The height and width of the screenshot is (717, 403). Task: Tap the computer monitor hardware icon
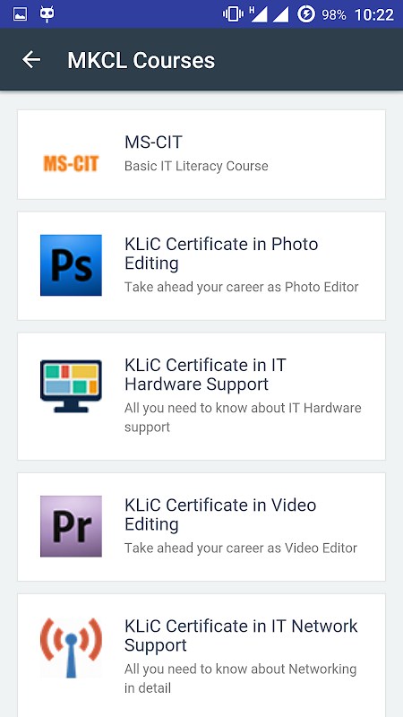[71, 386]
